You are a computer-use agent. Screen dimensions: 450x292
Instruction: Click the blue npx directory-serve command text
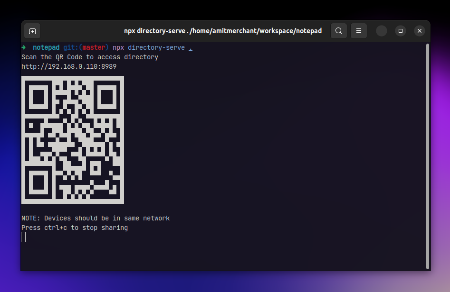pyautogui.click(x=148, y=47)
